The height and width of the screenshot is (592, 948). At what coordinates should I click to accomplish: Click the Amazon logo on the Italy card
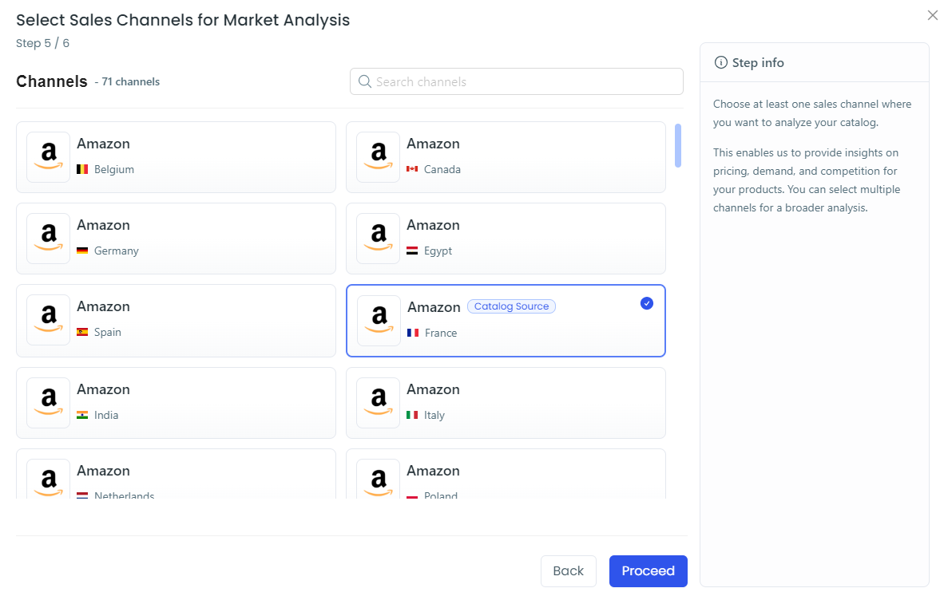pos(379,402)
